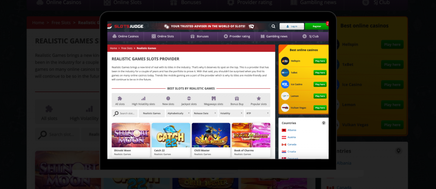Open the Volatility dropdown
The image size is (436, 189).
231,113
